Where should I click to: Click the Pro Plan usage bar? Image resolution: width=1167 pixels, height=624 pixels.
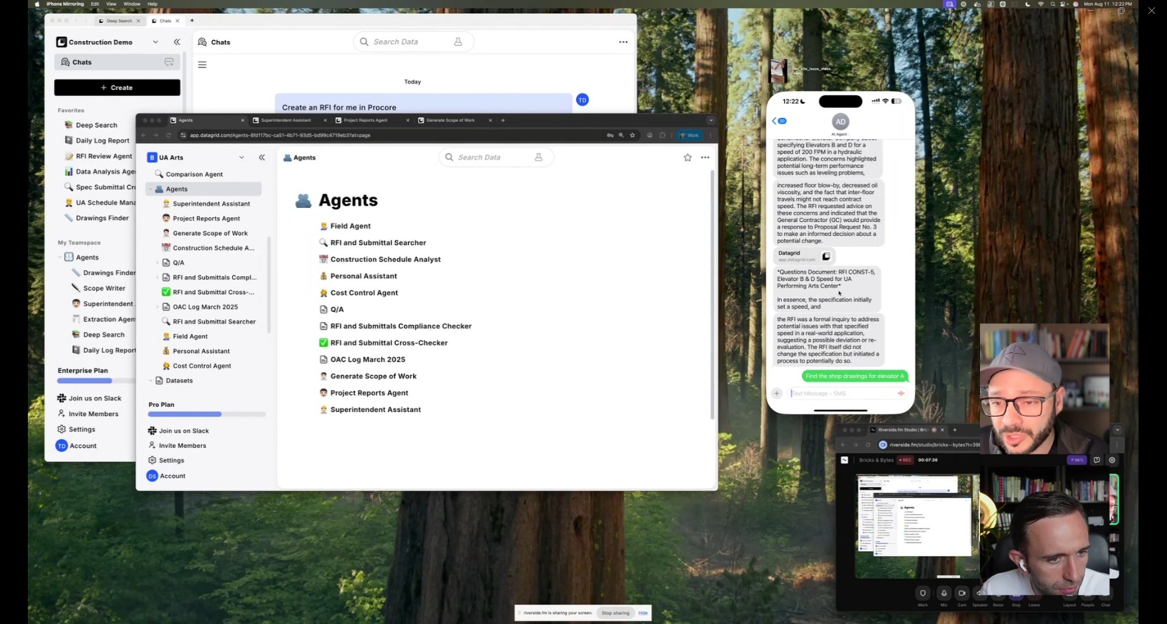click(207, 414)
